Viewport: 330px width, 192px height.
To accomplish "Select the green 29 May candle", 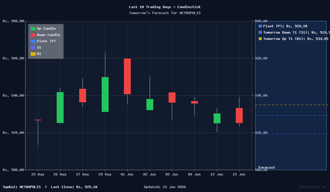I will pos(105,94).
